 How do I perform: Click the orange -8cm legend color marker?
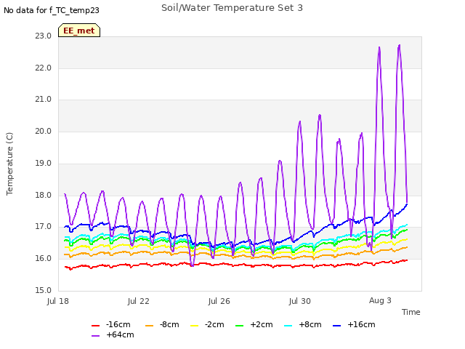pyautogui.click(x=149, y=326)
